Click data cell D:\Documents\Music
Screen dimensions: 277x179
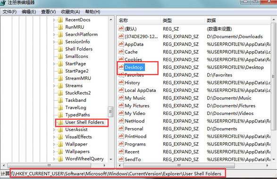[x=229, y=98]
